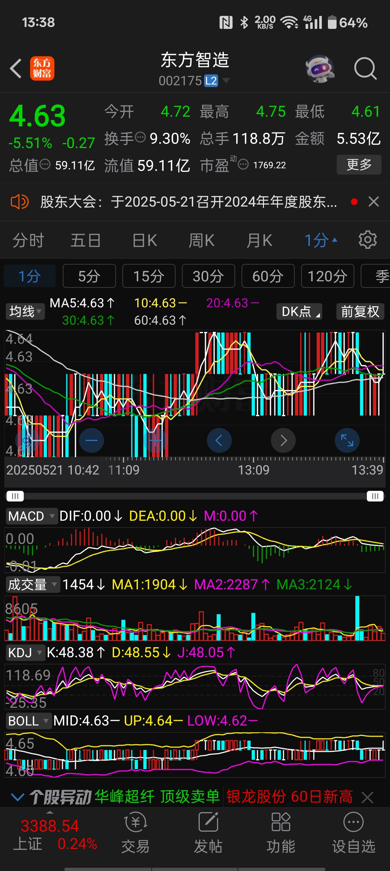Tap the 更多 more details button
This screenshot has width=390, height=871.
tap(359, 165)
